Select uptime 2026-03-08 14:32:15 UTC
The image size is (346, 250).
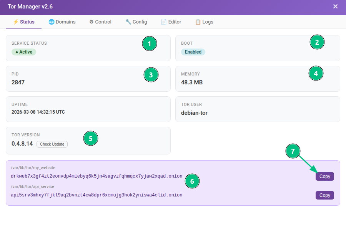(38, 112)
